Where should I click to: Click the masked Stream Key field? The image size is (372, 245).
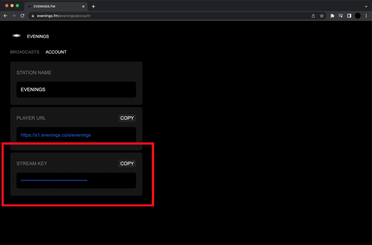pyautogui.click(x=76, y=180)
